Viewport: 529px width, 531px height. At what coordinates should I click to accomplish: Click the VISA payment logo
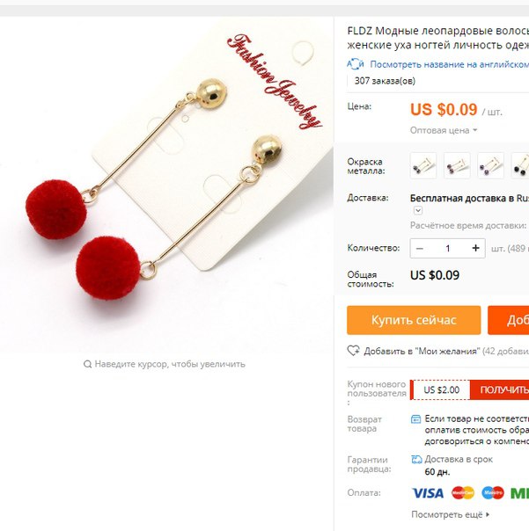click(428, 493)
